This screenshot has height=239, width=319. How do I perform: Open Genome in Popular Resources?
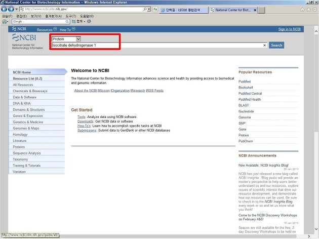(245, 117)
